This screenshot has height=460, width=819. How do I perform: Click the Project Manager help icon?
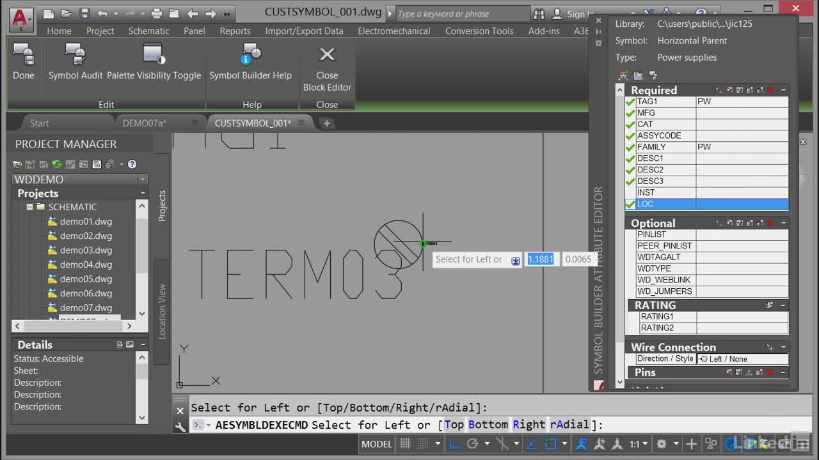[x=132, y=164]
